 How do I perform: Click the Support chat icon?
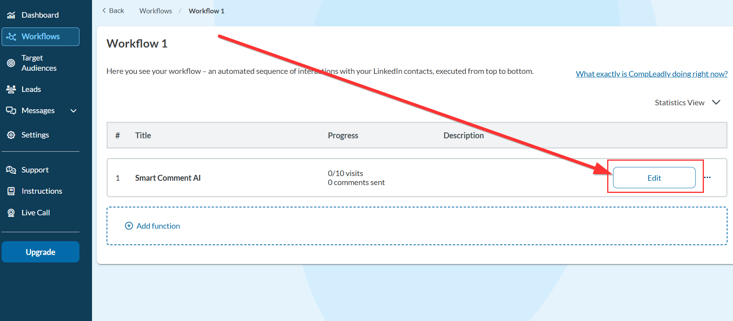[x=11, y=170]
